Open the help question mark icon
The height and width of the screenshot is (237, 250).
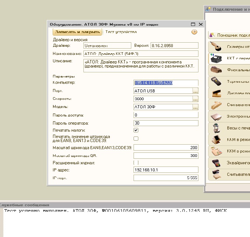click(x=194, y=32)
